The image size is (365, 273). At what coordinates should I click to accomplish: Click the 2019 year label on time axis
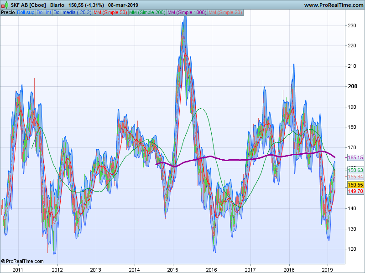[x=327, y=270]
